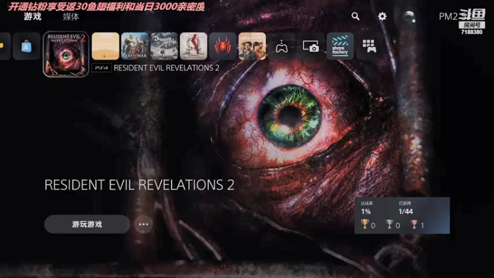494x278 pixels.
Task: Click the 游玩游戏 play button
Action: coord(87,224)
